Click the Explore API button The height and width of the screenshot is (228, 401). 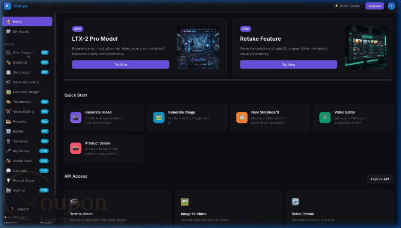380,179
